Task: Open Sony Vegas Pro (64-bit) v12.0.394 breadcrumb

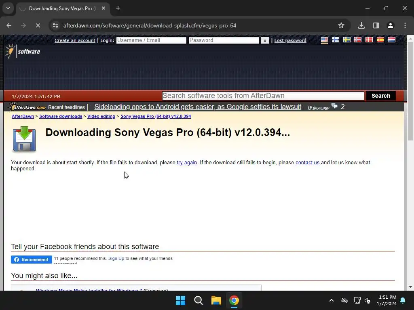Action: pos(156,116)
